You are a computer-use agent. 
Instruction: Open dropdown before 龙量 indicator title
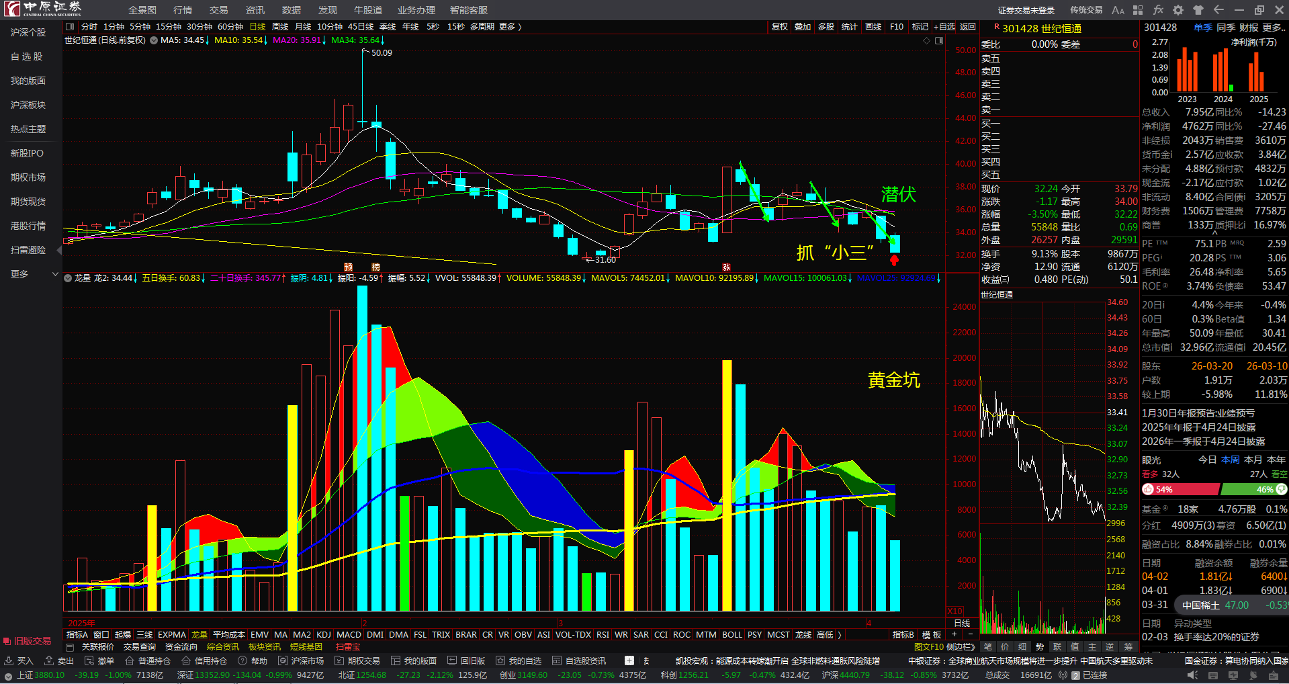pyautogui.click(x=68, y=278)
